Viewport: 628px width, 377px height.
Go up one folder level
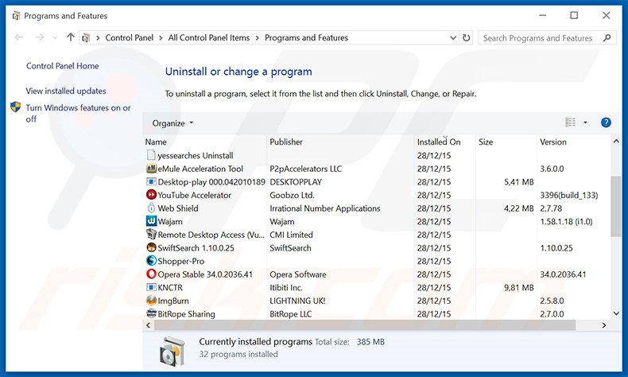click(71, 37)
